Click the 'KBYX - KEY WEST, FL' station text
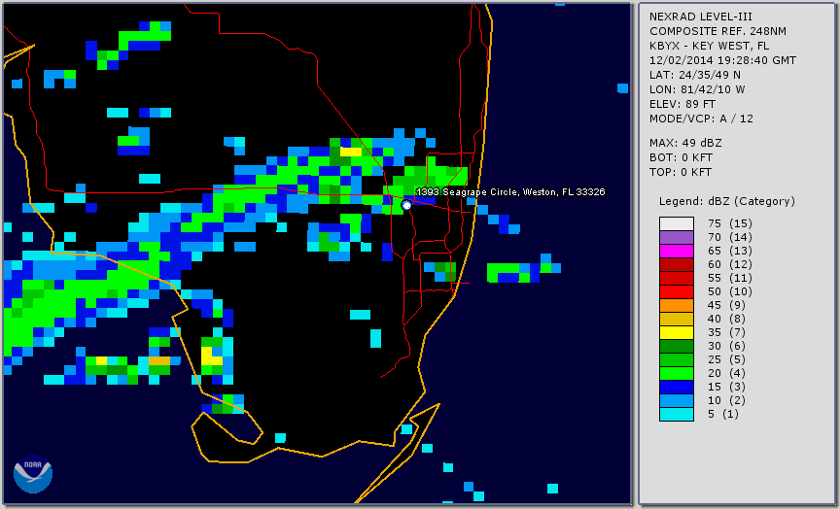 [x=710, y=46]
